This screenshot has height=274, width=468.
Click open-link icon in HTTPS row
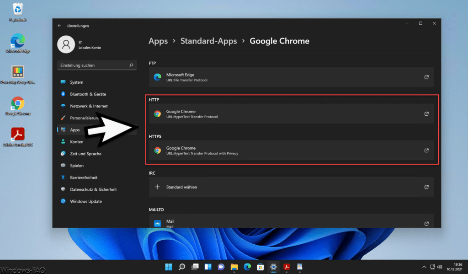pos(426,150)
